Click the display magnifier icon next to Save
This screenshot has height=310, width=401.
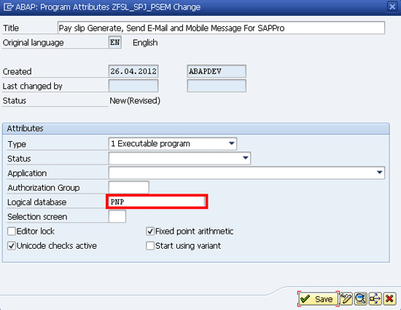[361, 299]
